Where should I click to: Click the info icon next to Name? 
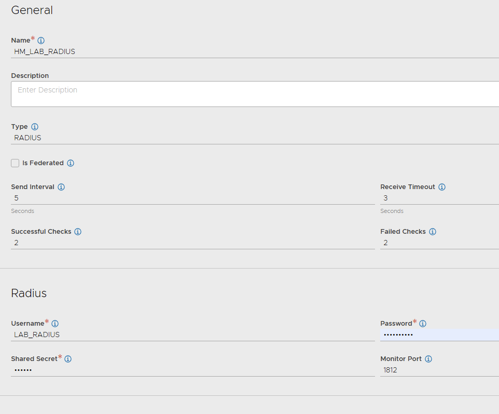click(40, 40)
